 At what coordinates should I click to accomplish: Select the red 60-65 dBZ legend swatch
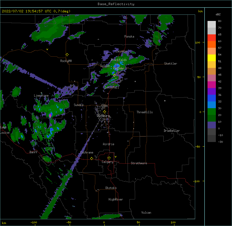tap(212, 38)
